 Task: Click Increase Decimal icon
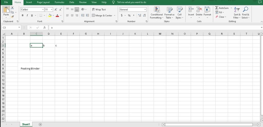tap(139, 15)
